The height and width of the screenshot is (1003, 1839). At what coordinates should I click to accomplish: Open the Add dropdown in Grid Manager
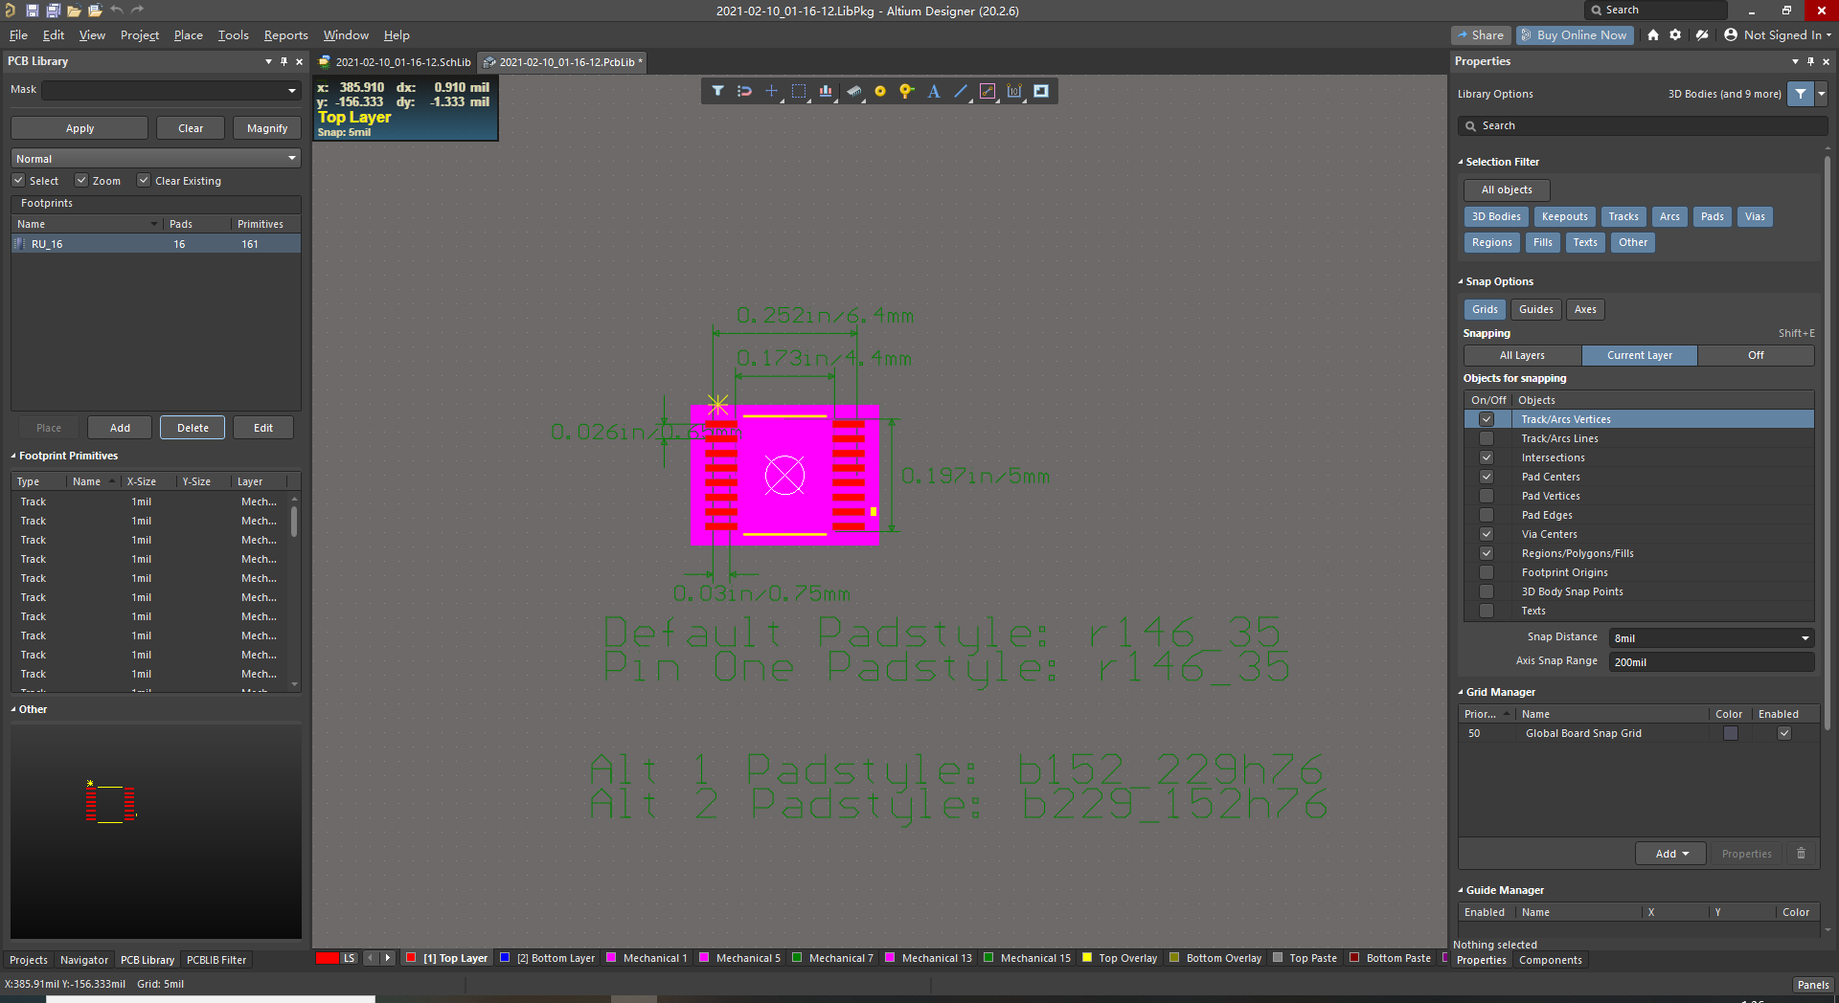point(1671,854)
